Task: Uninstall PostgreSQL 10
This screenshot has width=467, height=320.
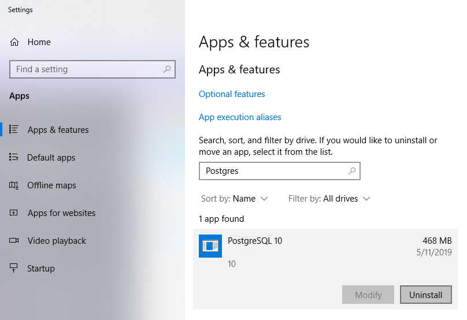Action: pyautogui.click(x=425, y=295)
